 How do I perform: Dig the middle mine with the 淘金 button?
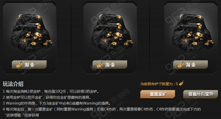point(110,65)
